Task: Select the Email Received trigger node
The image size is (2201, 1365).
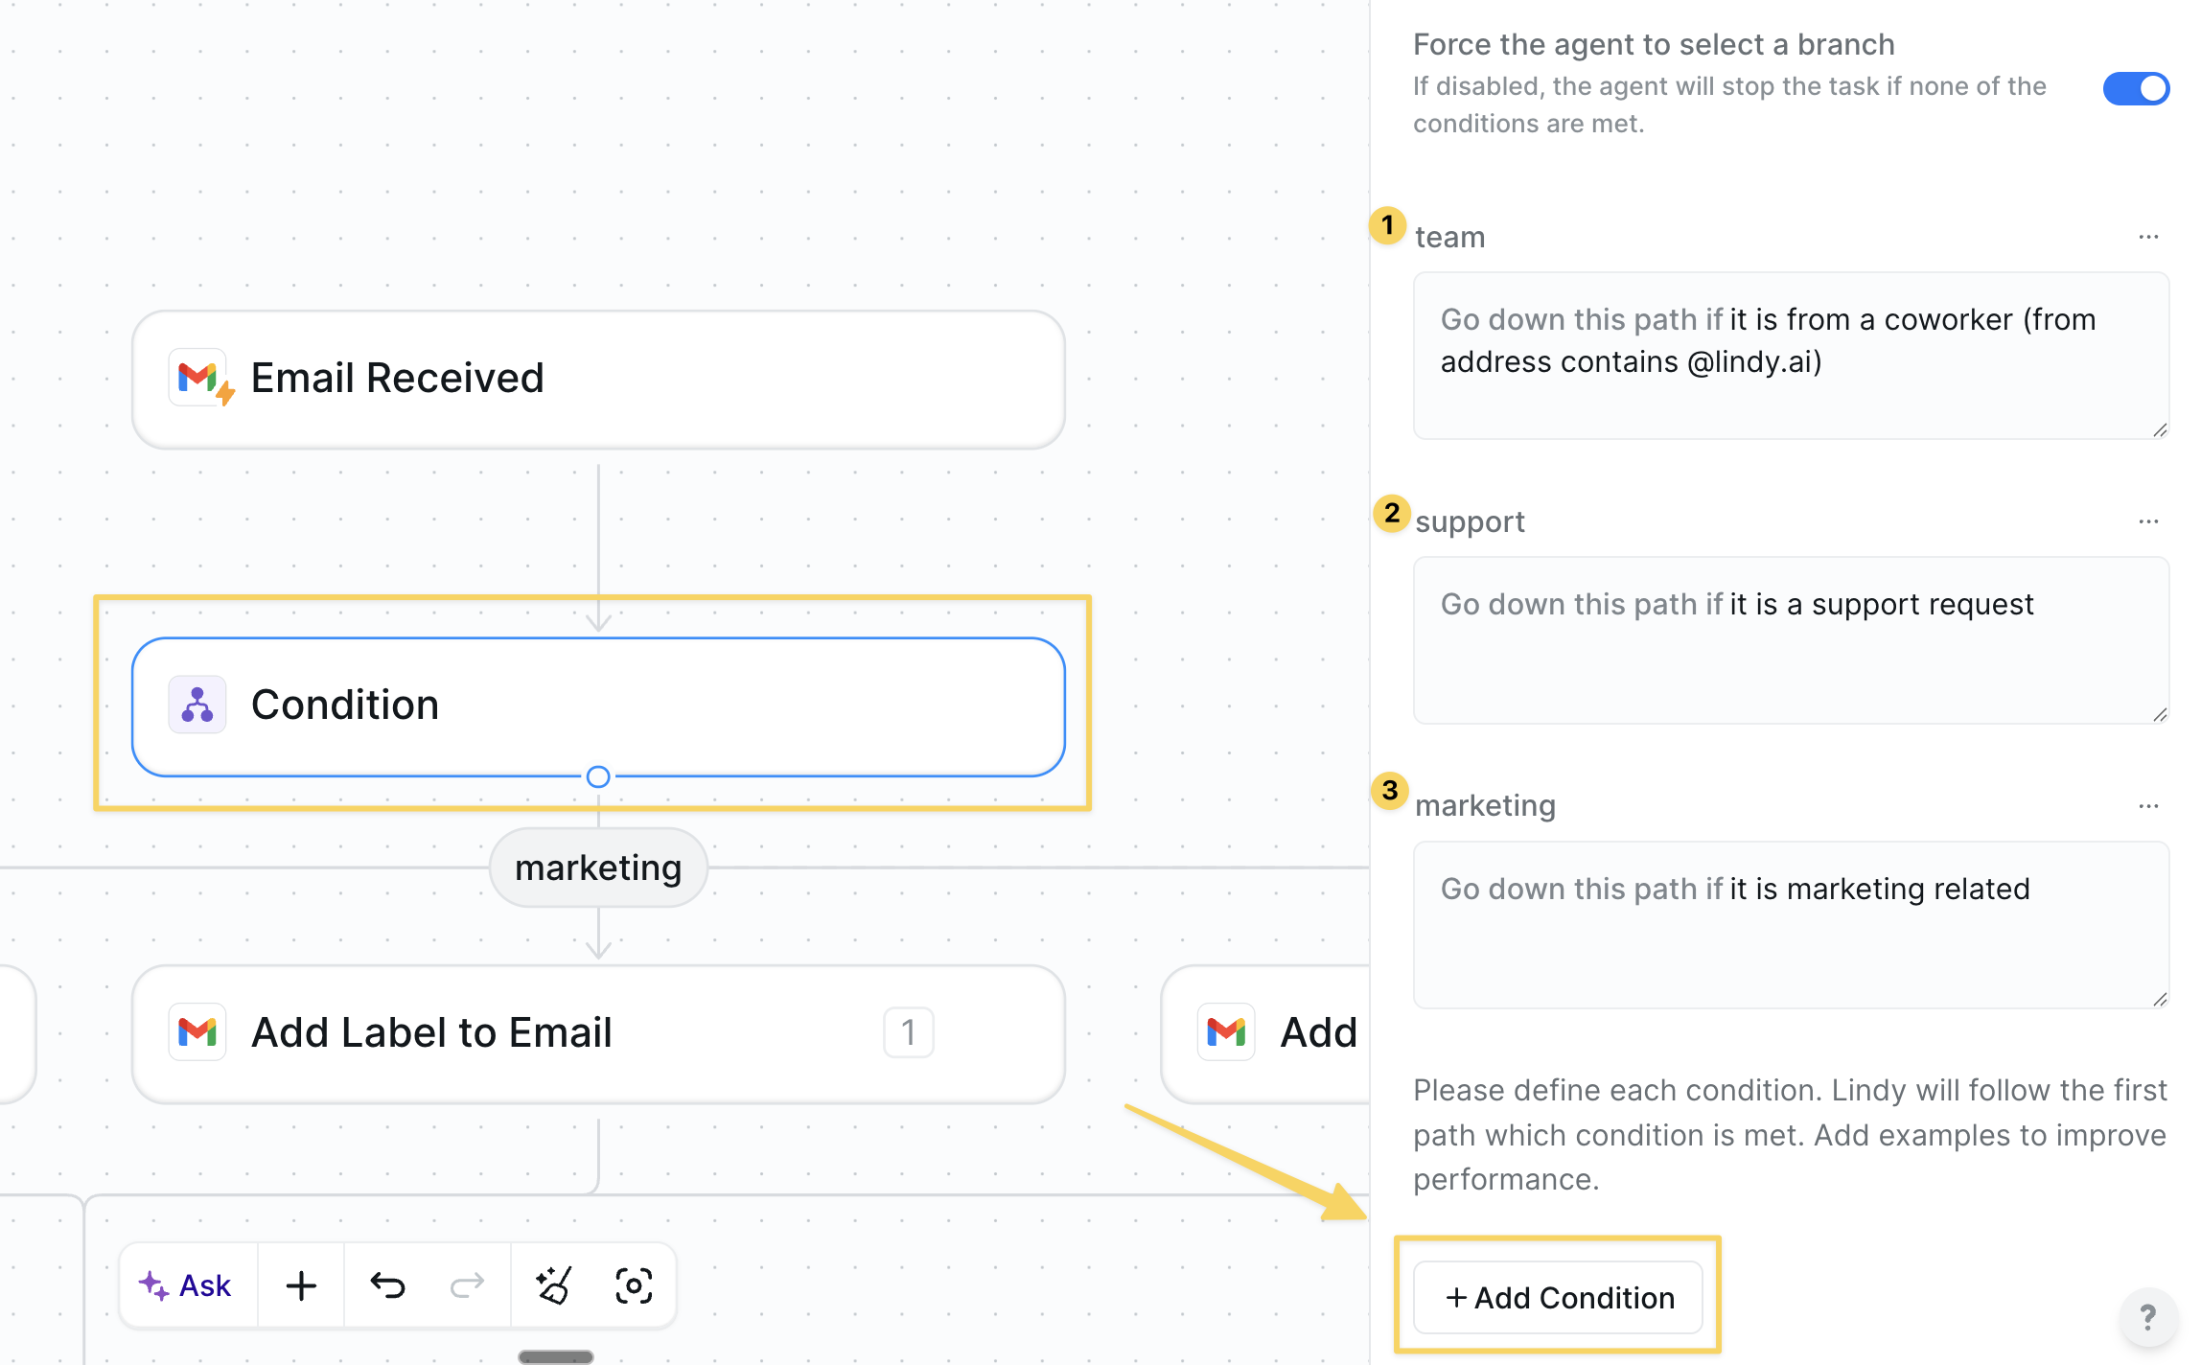Action: click(x=597, y=377)
